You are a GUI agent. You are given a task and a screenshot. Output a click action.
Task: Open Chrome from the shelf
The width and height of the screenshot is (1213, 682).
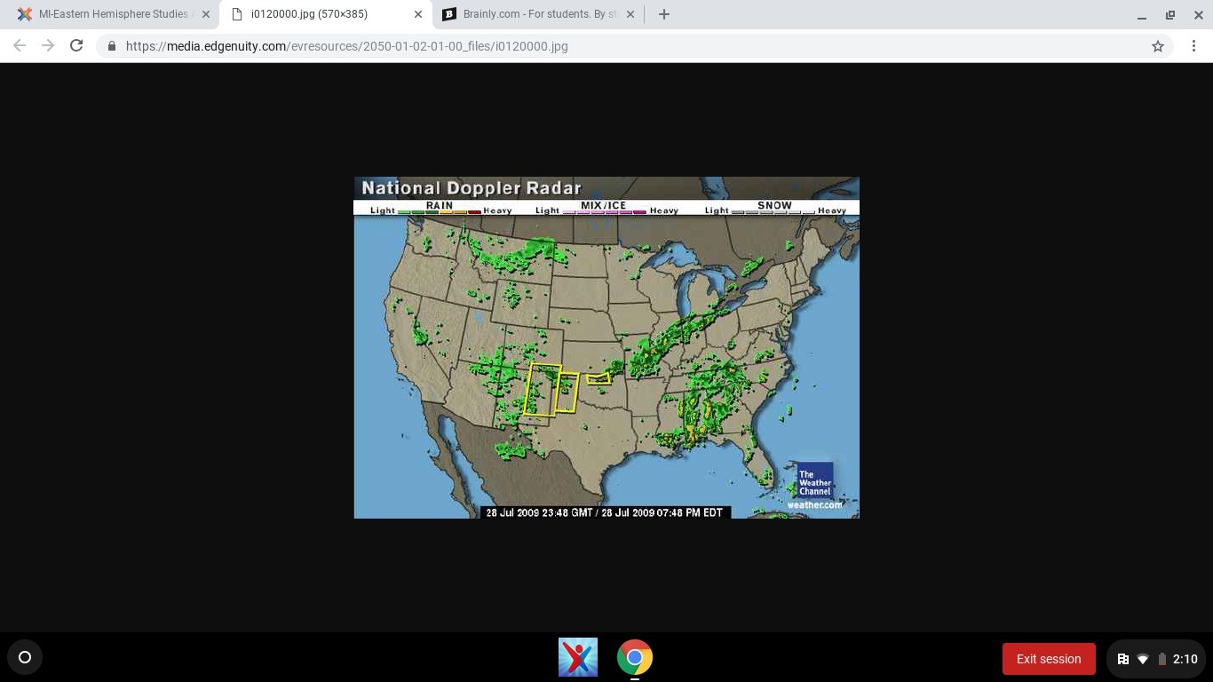tap(635, 657)
